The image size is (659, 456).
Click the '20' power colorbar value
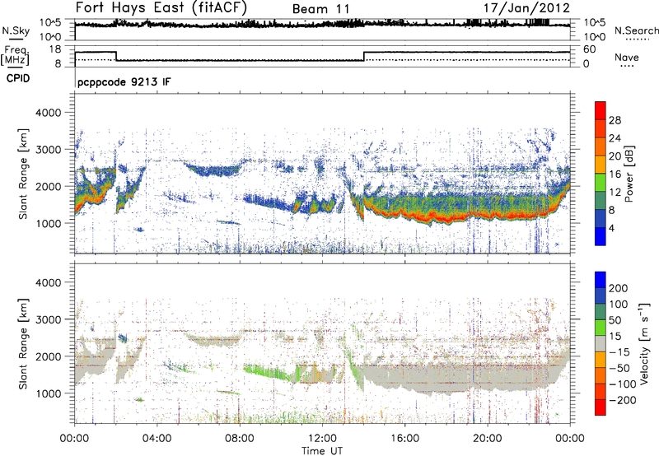(615, 156)
